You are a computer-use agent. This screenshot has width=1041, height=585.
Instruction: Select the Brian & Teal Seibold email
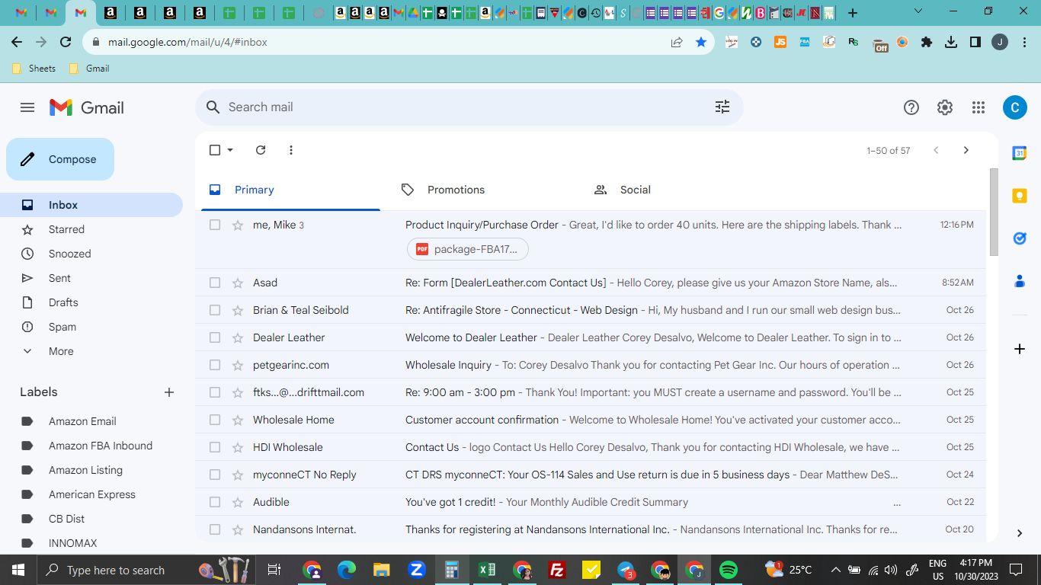[x=215, y=310]
